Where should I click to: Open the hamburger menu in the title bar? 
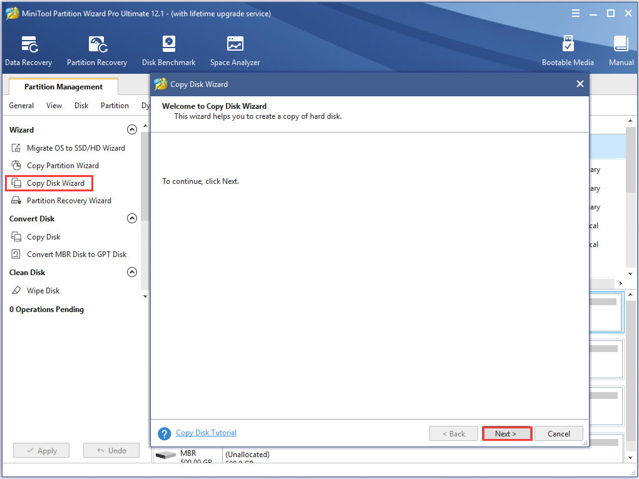576,13
